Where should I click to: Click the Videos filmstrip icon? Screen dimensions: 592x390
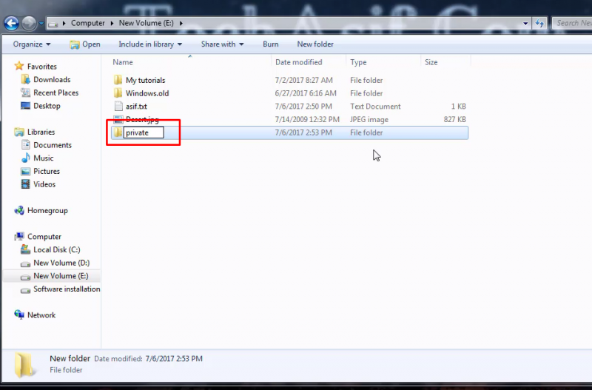25,184
